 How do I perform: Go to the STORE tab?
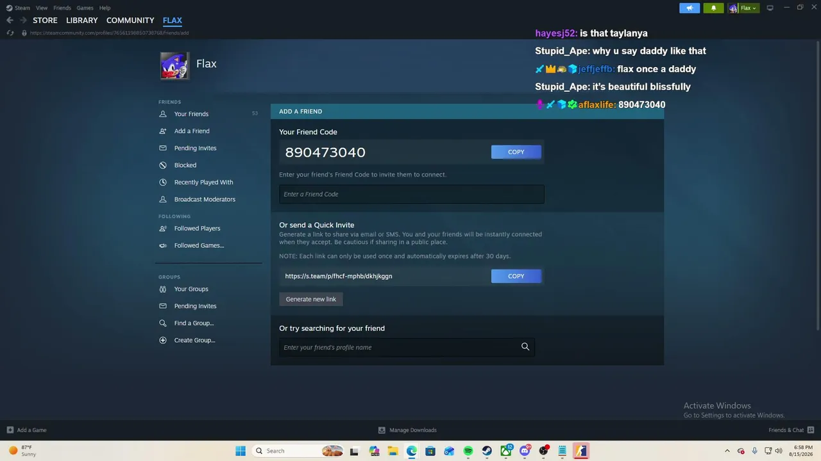[45, 20]
